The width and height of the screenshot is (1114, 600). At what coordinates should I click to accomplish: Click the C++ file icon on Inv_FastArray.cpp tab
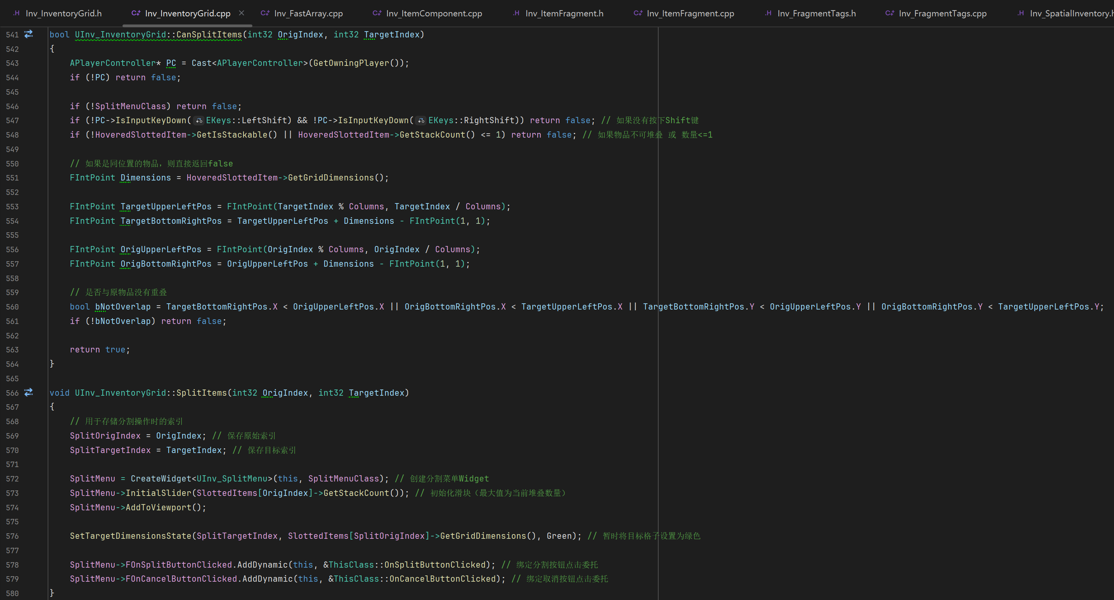(265, 13)
